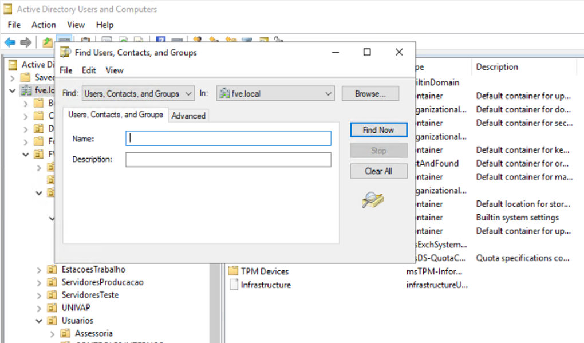
Task: Click the 'Default location for stor...' description
Action: pyautogui.click(x=523, y=204)
